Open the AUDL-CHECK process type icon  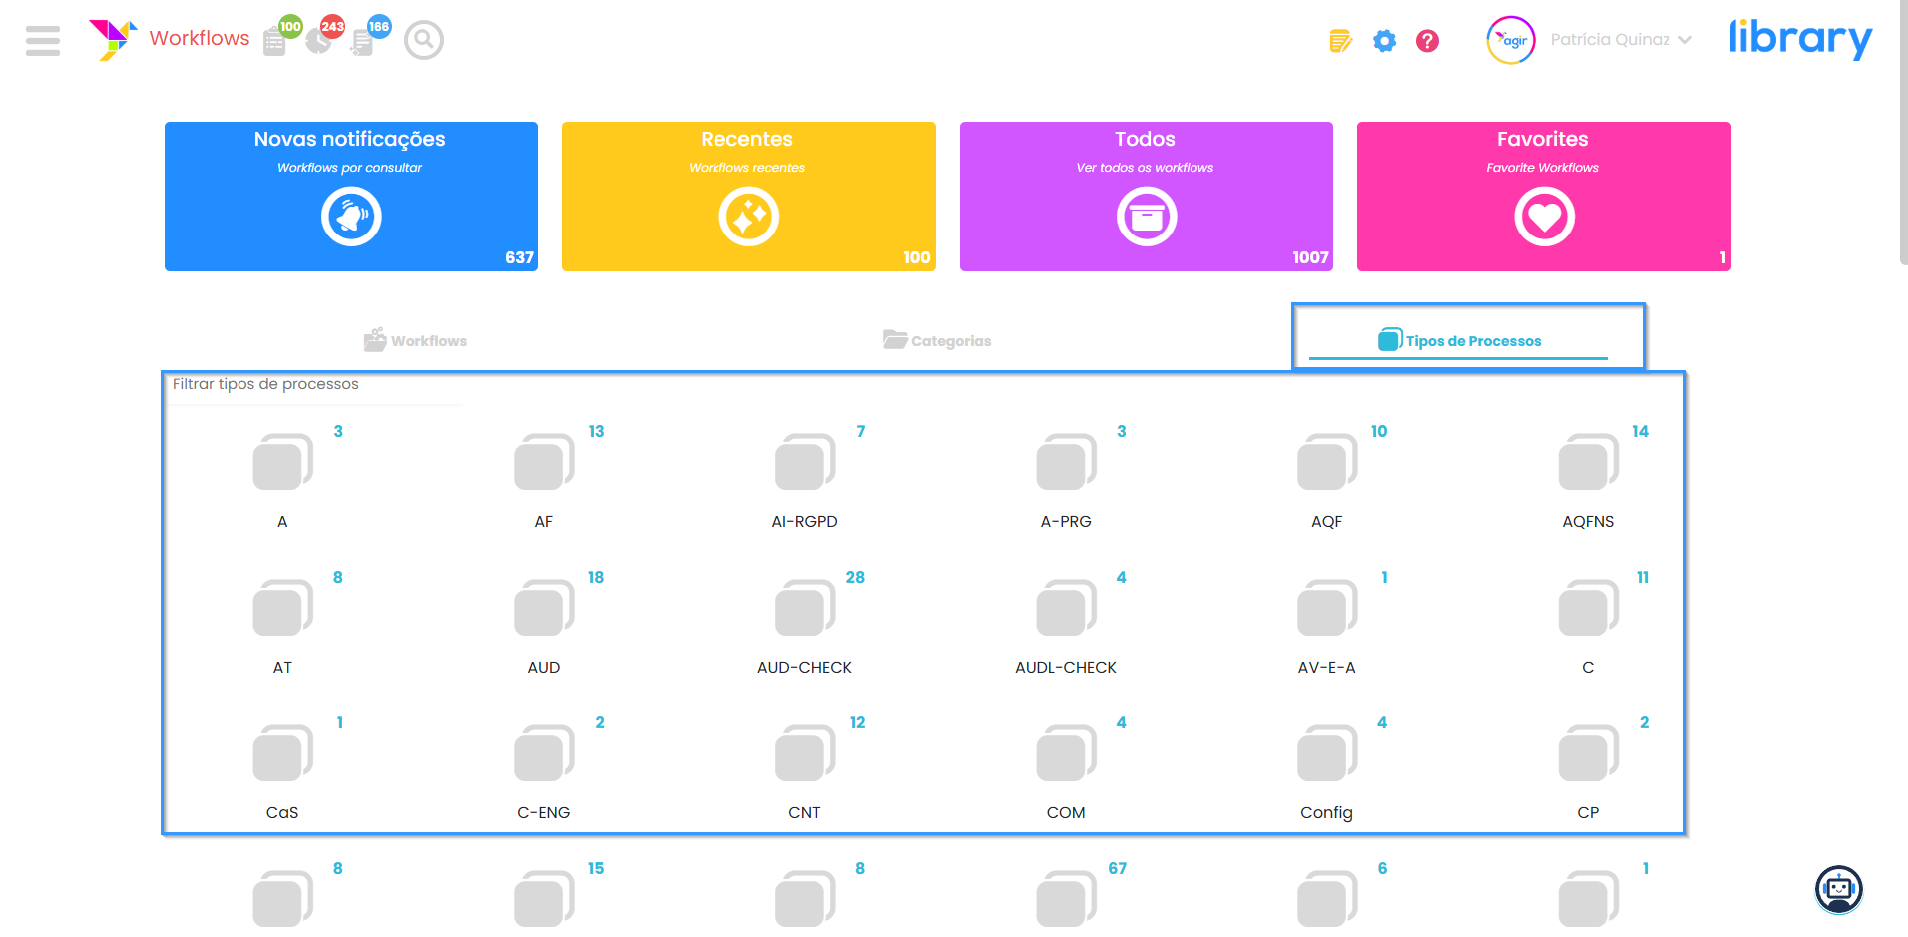click(x=1067, y=608)
